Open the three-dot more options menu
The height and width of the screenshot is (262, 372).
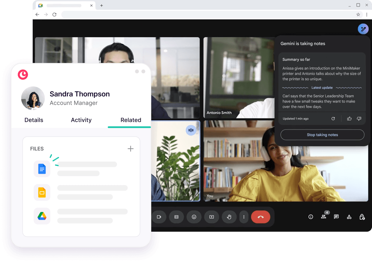coord(244,217)
